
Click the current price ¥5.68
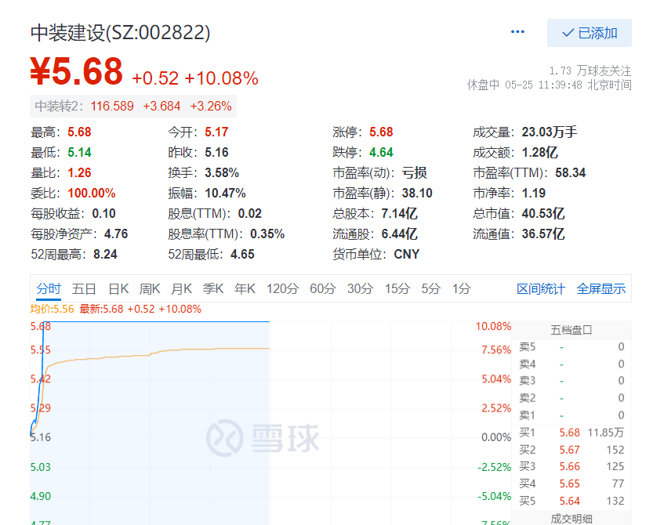(77, 71)
